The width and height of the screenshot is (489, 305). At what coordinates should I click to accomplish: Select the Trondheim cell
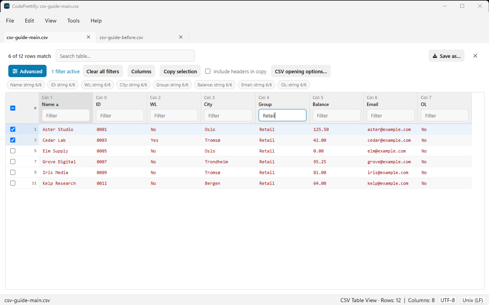(228, 162)
